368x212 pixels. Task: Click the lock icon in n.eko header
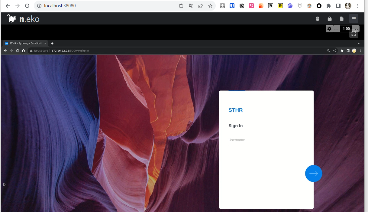pyautogui.click(x=330, y=19)
